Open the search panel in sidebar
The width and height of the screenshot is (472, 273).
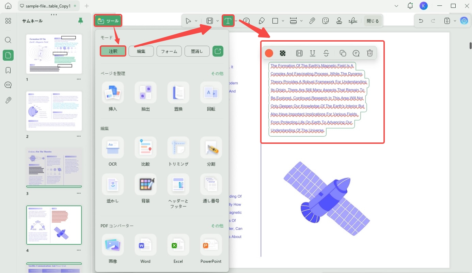[x=8, y=40]
